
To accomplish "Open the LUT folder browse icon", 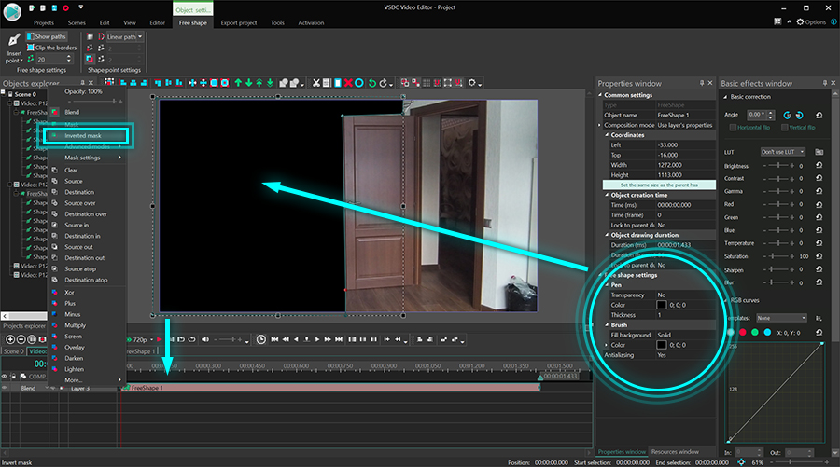I will [819, 152].
